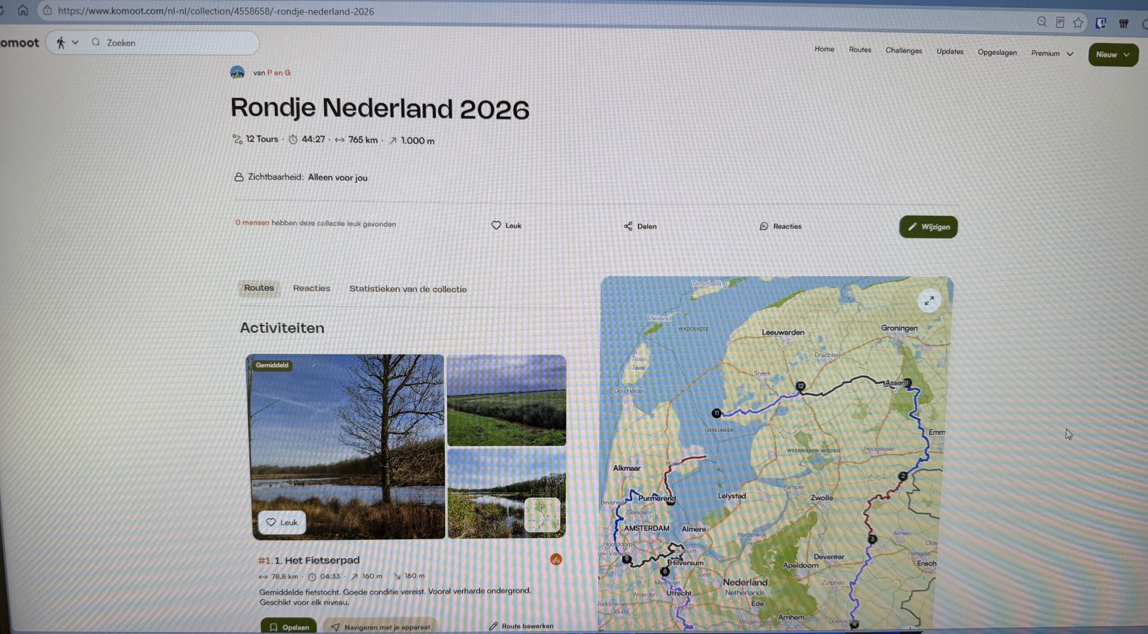Click the 44:27 total duration
Screen dimensions: 1148x634
(x=313, y=139)
